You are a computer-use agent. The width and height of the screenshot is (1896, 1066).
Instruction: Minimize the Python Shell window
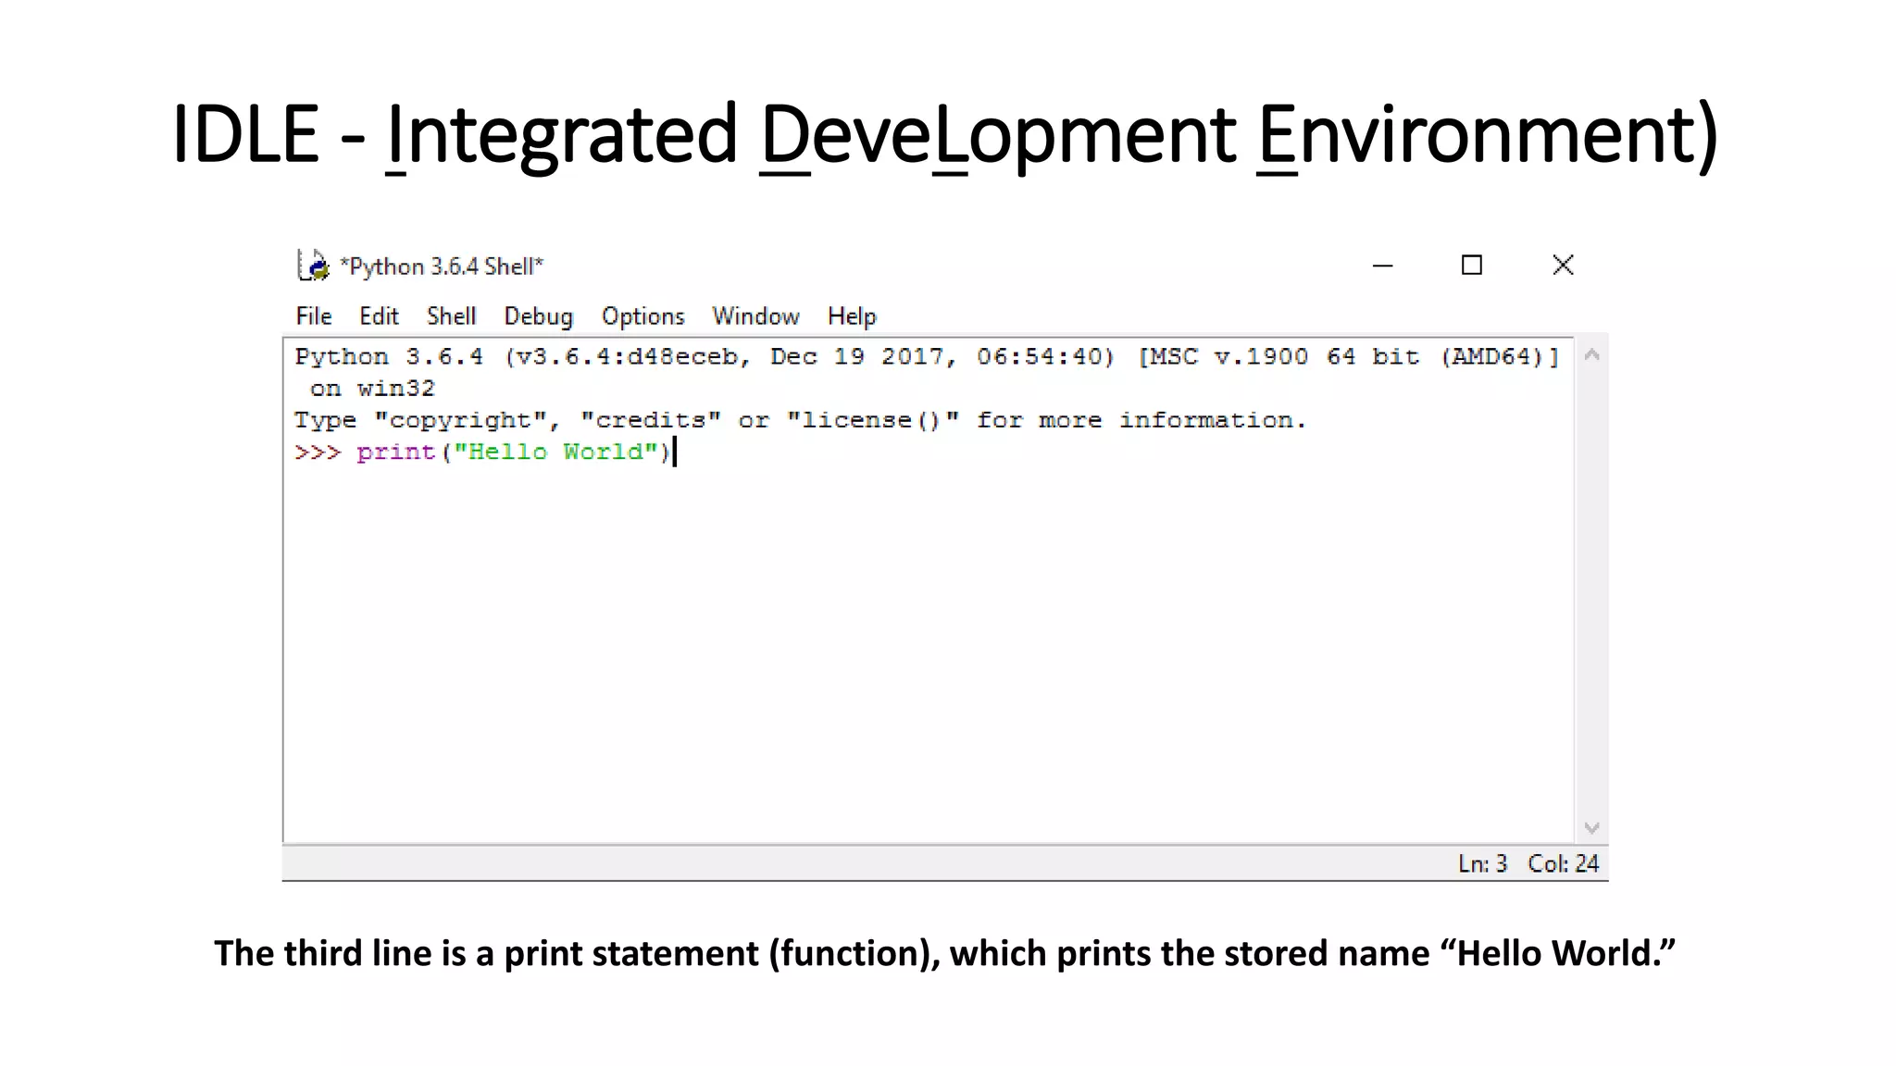click(x=1382, y=266)
